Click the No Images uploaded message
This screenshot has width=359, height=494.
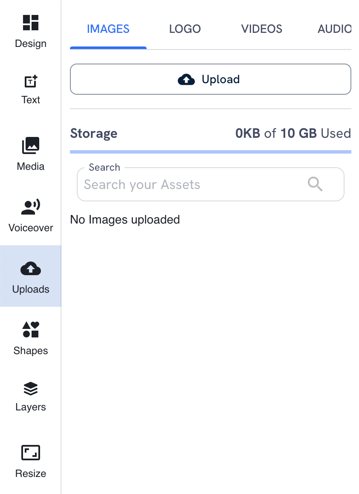(125, 219)
